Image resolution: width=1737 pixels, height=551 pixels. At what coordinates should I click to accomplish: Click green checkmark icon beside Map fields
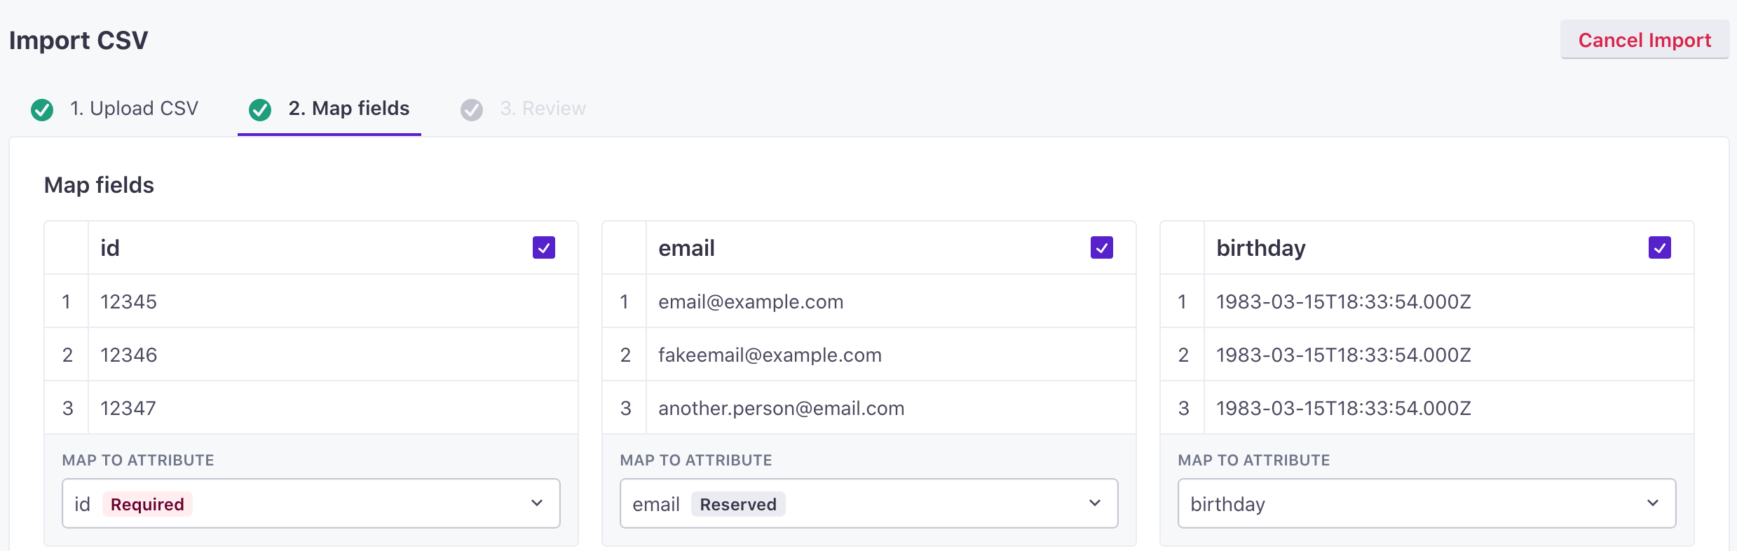(260, 109)
